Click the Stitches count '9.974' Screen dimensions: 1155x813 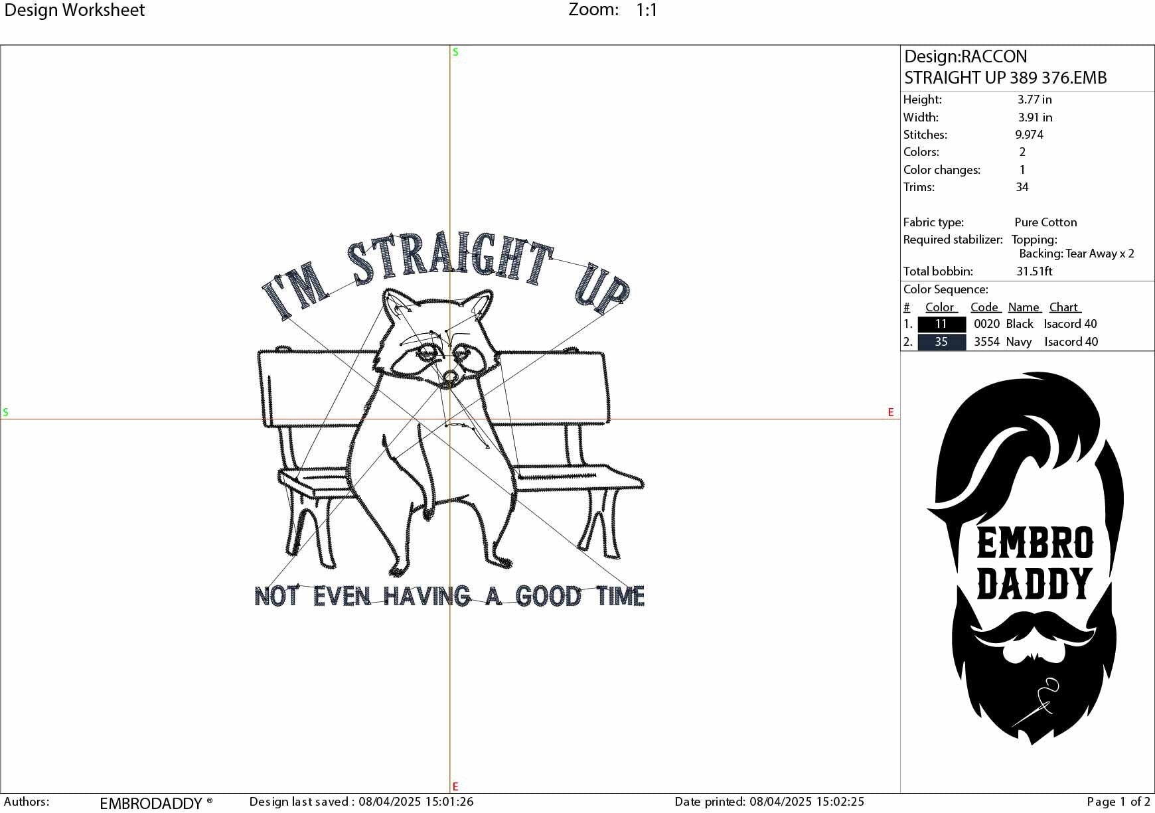pyautogui.click(x=1029, y=135)
